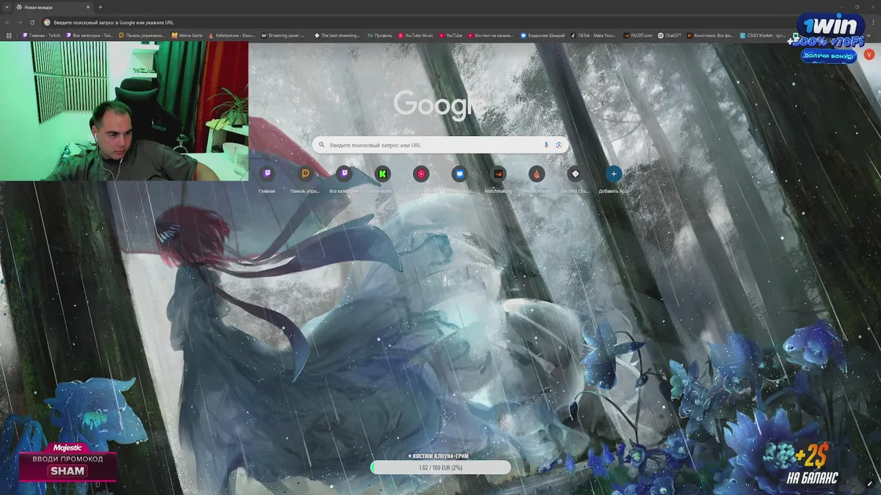The image size is (881, 495).
Task: Click the Получи бонус 1win button
Action: [x=829, y=56]
